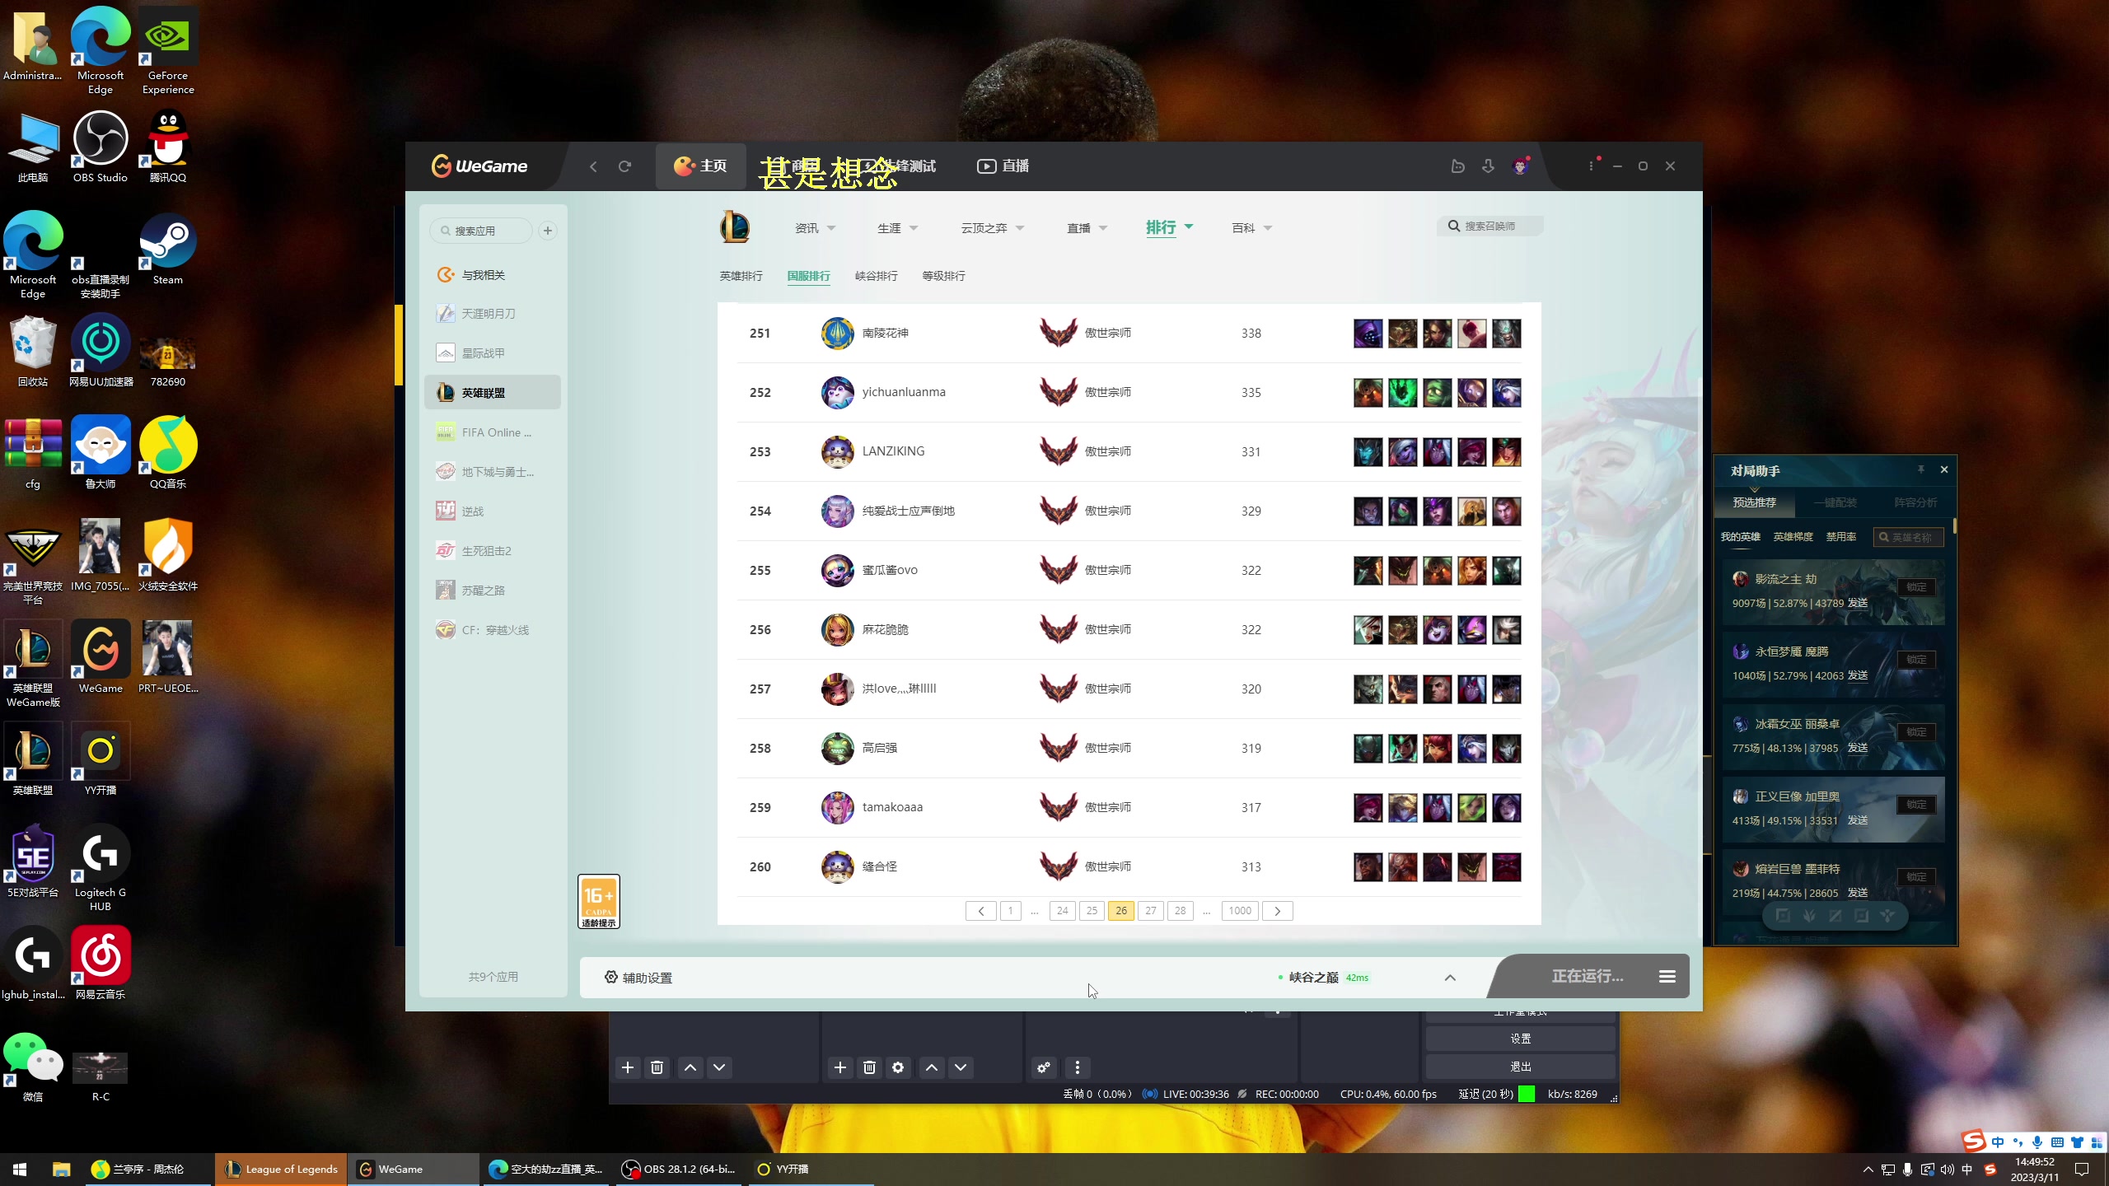This screenshot has height=1186, width=2109.
Task: Select 与我相关 in the sidebar
Action: coord(493,275)
